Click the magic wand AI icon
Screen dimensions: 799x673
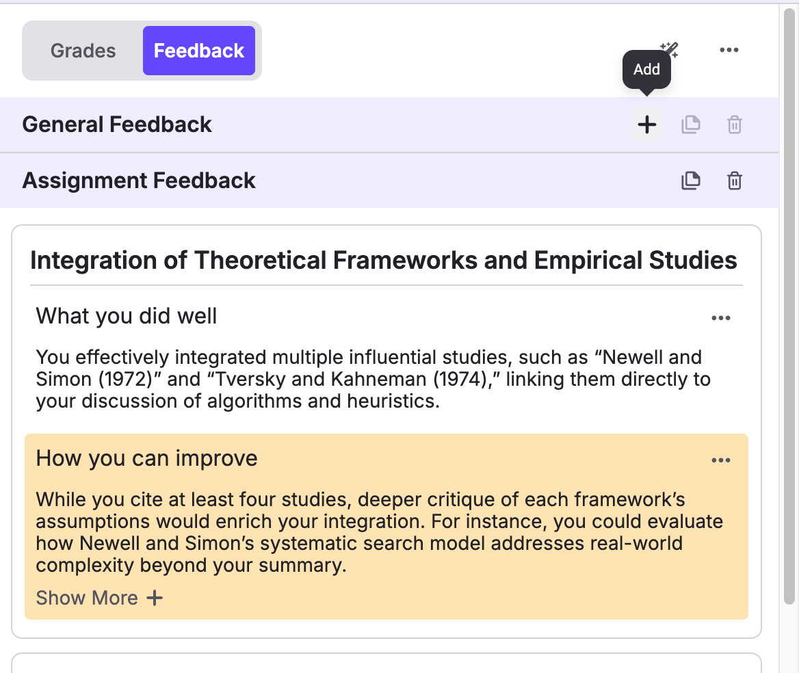pos(669,49)
